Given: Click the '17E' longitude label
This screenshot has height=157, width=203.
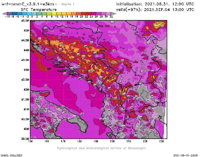Looking at the screenshot, I should 63,141.
